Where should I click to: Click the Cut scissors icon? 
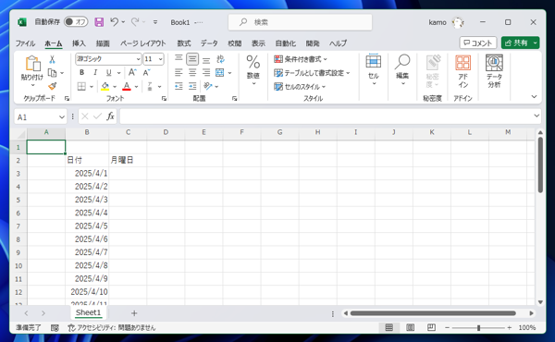52,59
